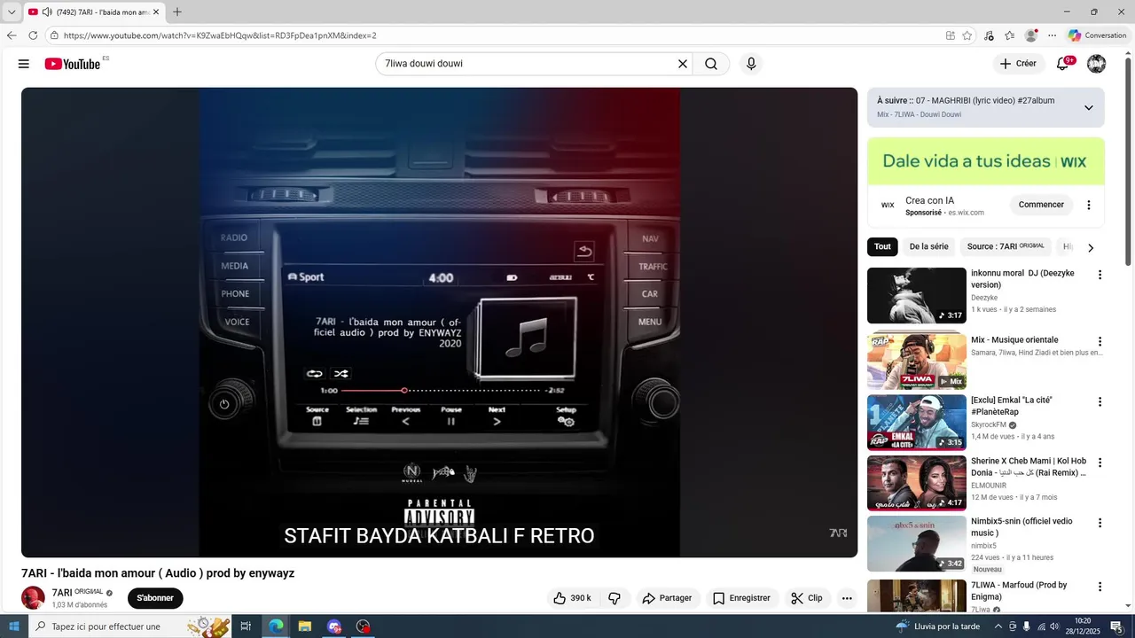The width and height of the screenshot is (1135, 638).
Task: Open the 7ARI ORIGINAL channel name link
Action: coord(77,592)
